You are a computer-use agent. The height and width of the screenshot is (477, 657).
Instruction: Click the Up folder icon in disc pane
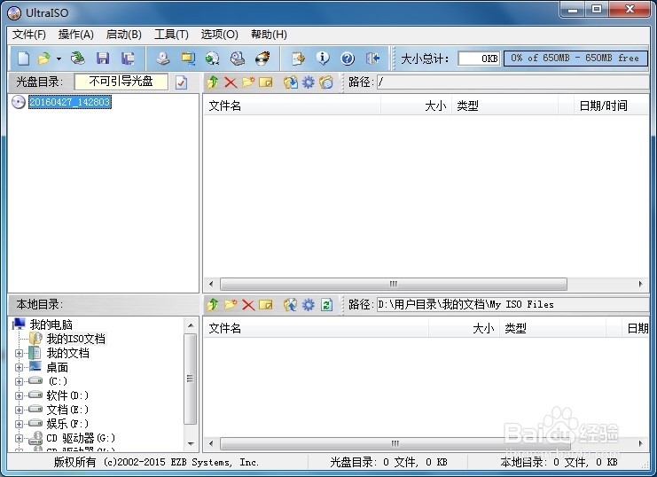[213, 82]
